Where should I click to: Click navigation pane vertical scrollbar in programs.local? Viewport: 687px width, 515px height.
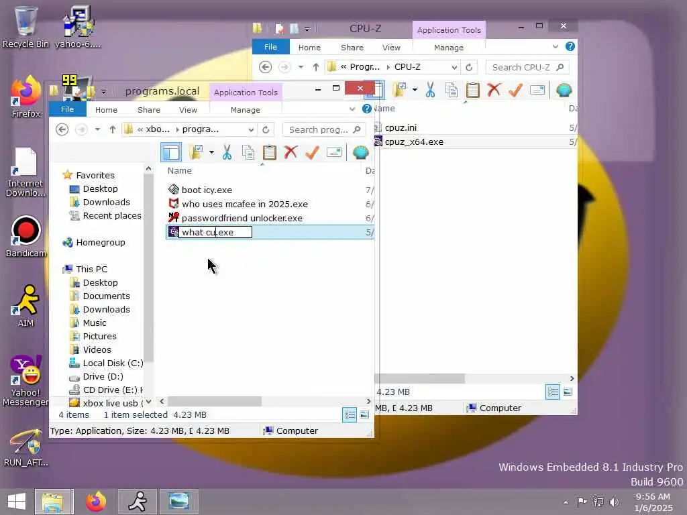148,267
